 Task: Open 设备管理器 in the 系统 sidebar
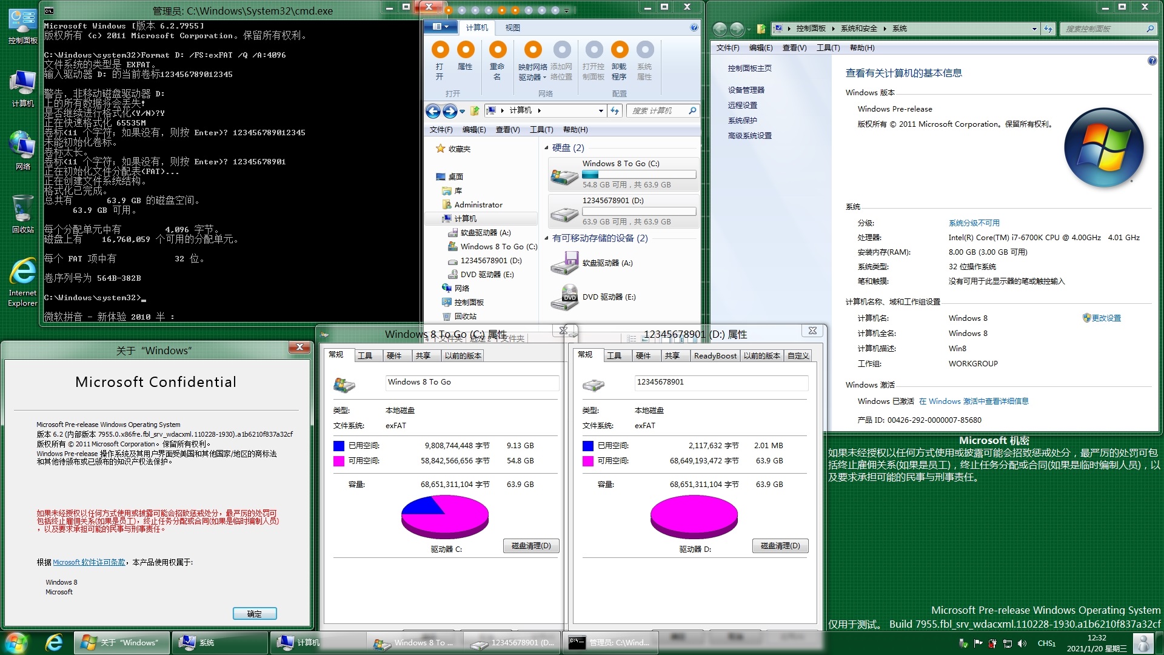[x=746, y=90]
